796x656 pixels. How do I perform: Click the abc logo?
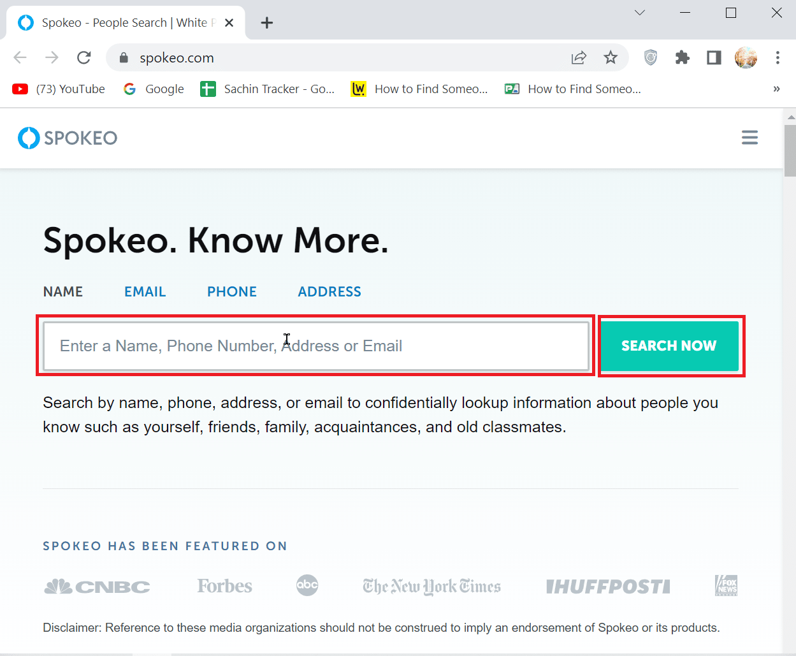[x=307, y=585]
